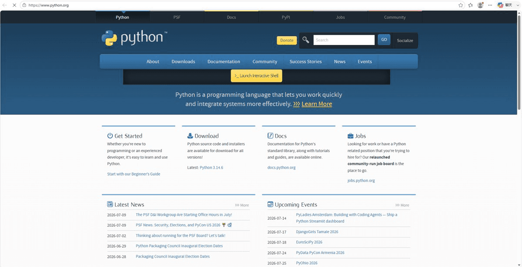The height and width of the screenshot is (267, 522).
Task: Open Thinking about running for PSF Board article
Action: (x=181, y=235)
